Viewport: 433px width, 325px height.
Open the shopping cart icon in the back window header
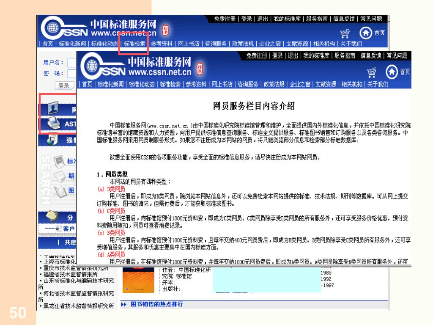pos(345,33)
